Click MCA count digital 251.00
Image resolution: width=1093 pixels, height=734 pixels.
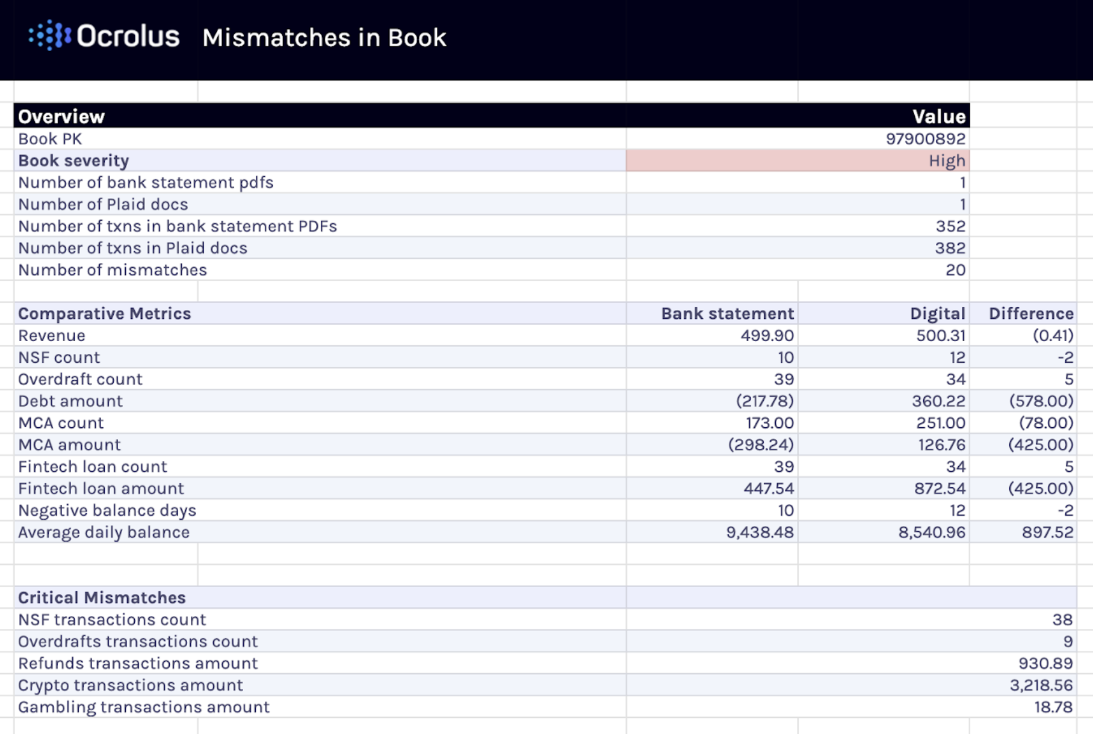(x=941, y=423)
